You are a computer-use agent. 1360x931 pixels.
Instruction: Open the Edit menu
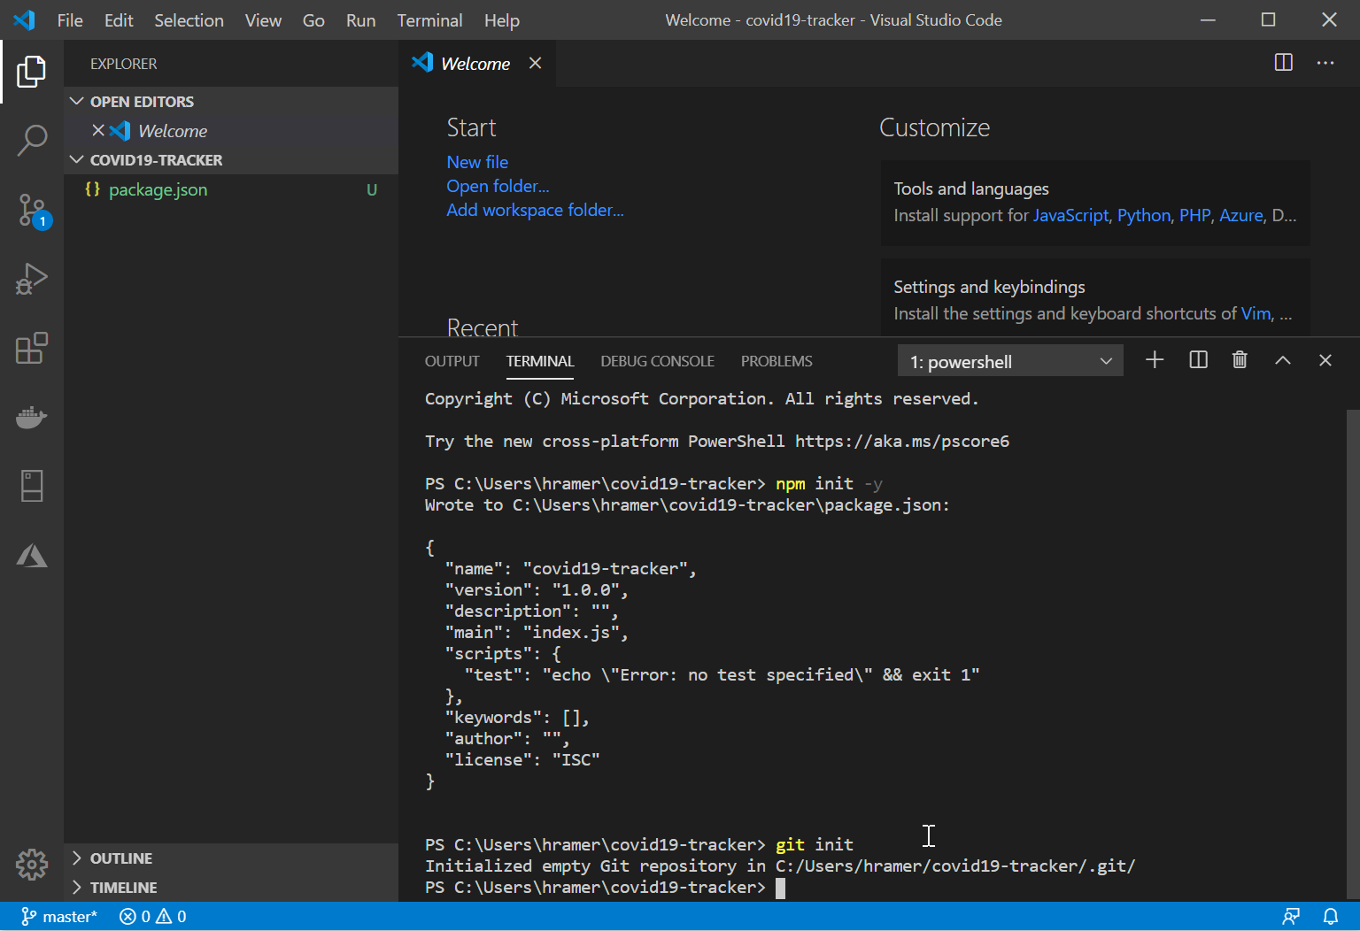click(x=119, y=19)
